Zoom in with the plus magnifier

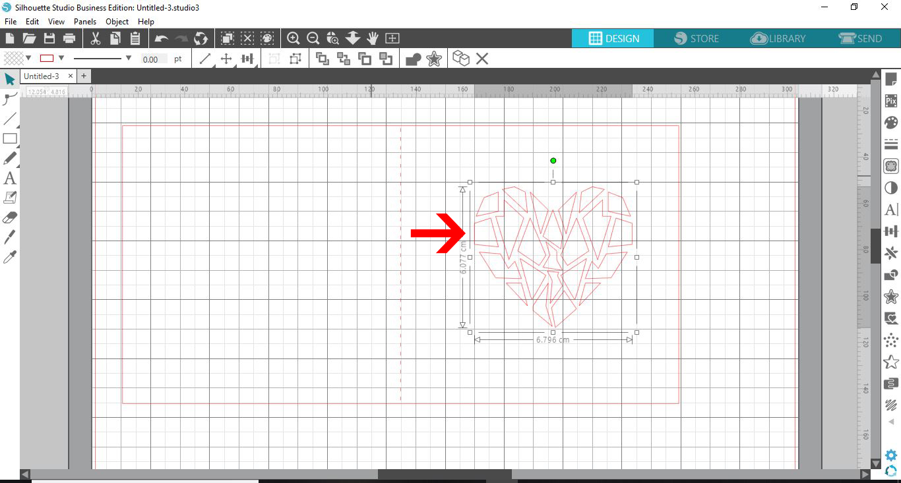click(x=294, y=38)
